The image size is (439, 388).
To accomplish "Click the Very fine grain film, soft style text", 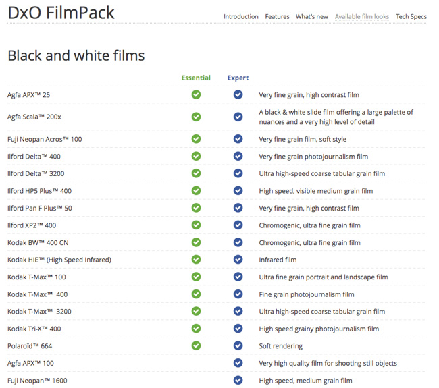I will tap(303, 139).
